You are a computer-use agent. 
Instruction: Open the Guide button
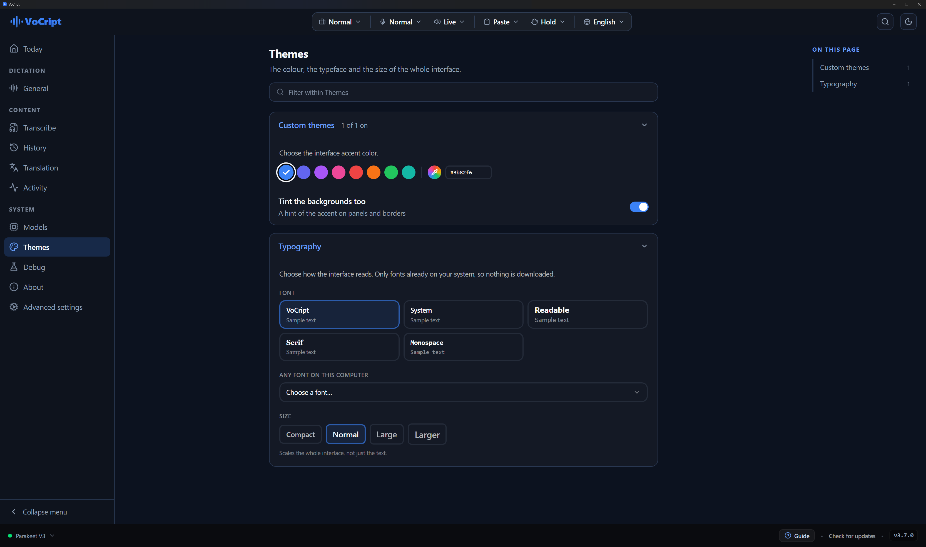[797, 536]
